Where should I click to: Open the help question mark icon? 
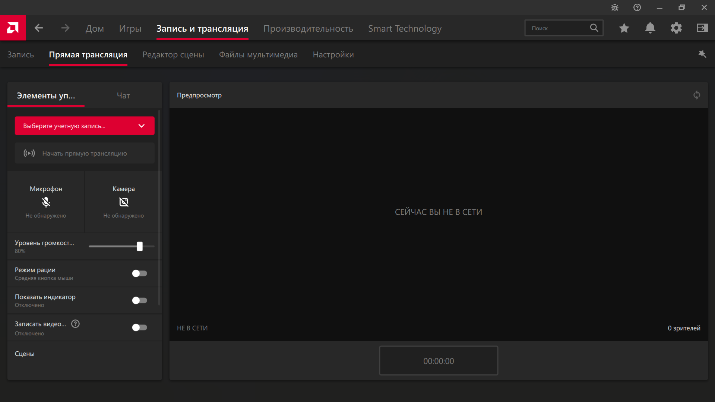coord(637,7)
